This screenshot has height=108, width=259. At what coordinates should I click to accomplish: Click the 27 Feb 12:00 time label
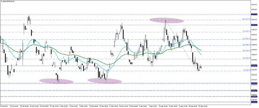tap(54, 106)
